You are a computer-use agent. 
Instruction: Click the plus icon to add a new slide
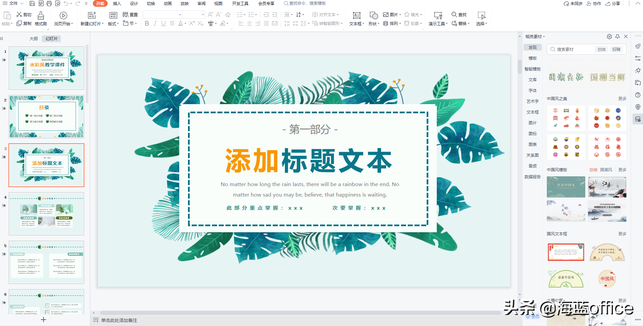pyautogui.click(x=44, y=320)
